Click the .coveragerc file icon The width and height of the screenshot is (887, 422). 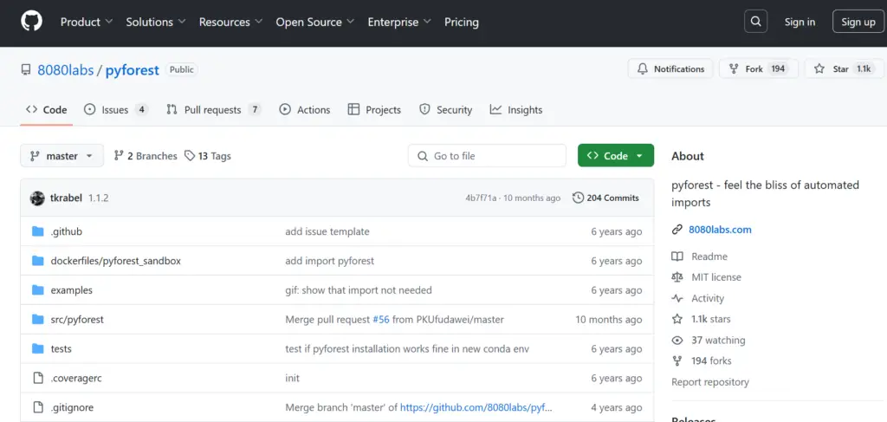point(38,378)
